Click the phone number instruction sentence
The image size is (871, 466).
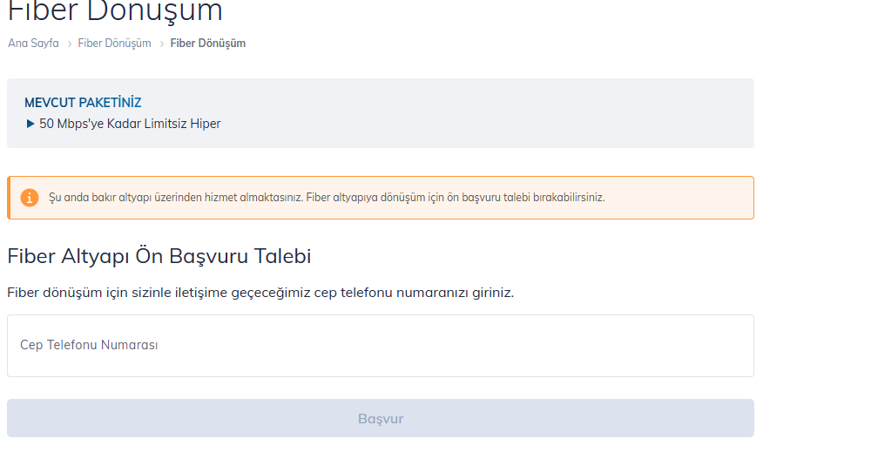(260, 293)
